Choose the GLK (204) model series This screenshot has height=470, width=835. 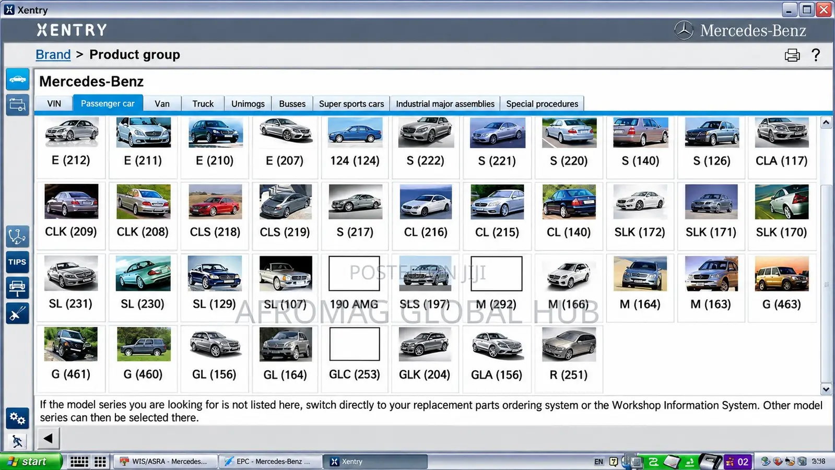pyautogui.click(x=426, y=359)
